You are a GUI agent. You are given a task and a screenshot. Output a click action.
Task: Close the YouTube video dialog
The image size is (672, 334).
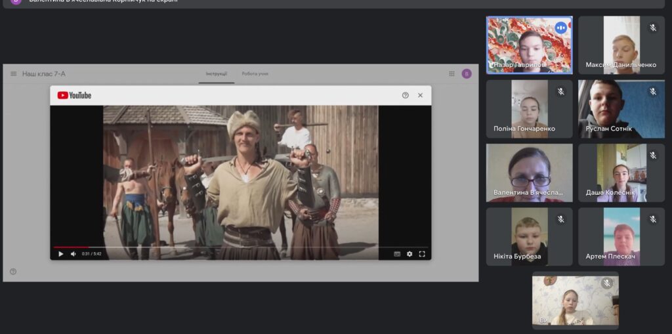coord(420,95)
